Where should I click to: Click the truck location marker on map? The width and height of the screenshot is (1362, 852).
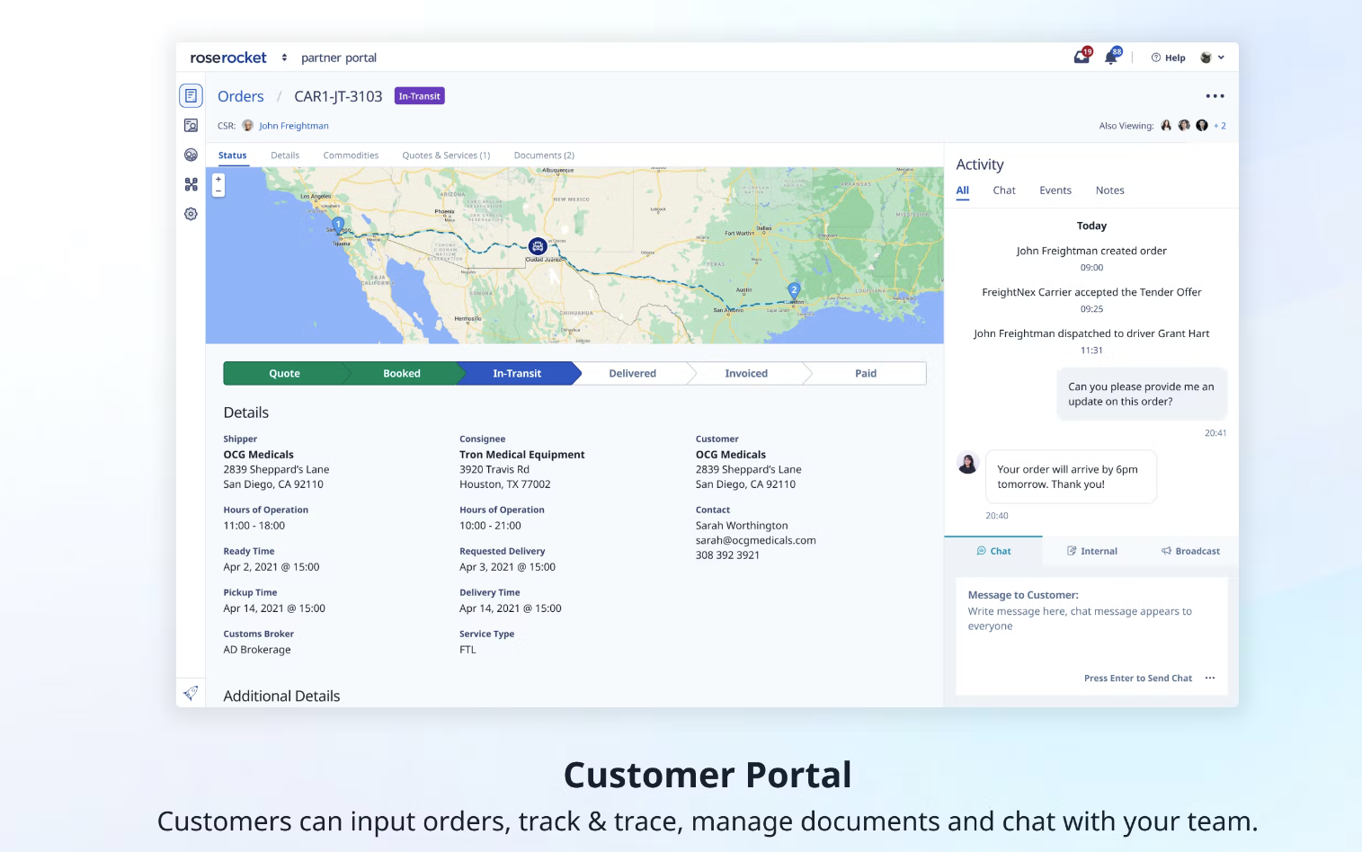[538, 246]
